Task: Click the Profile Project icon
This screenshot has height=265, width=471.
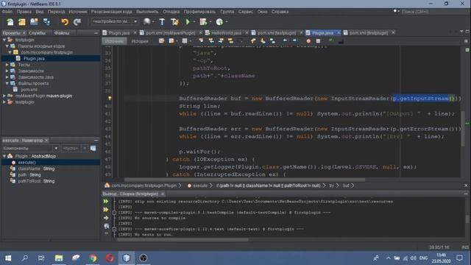Action: click(219, 22)
